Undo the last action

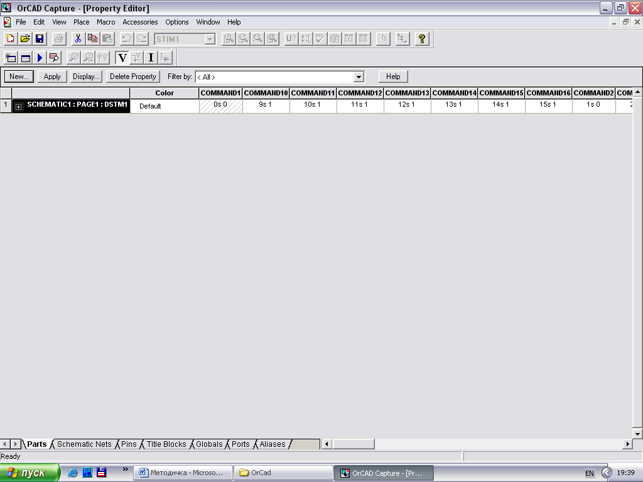tap(126, 39)
